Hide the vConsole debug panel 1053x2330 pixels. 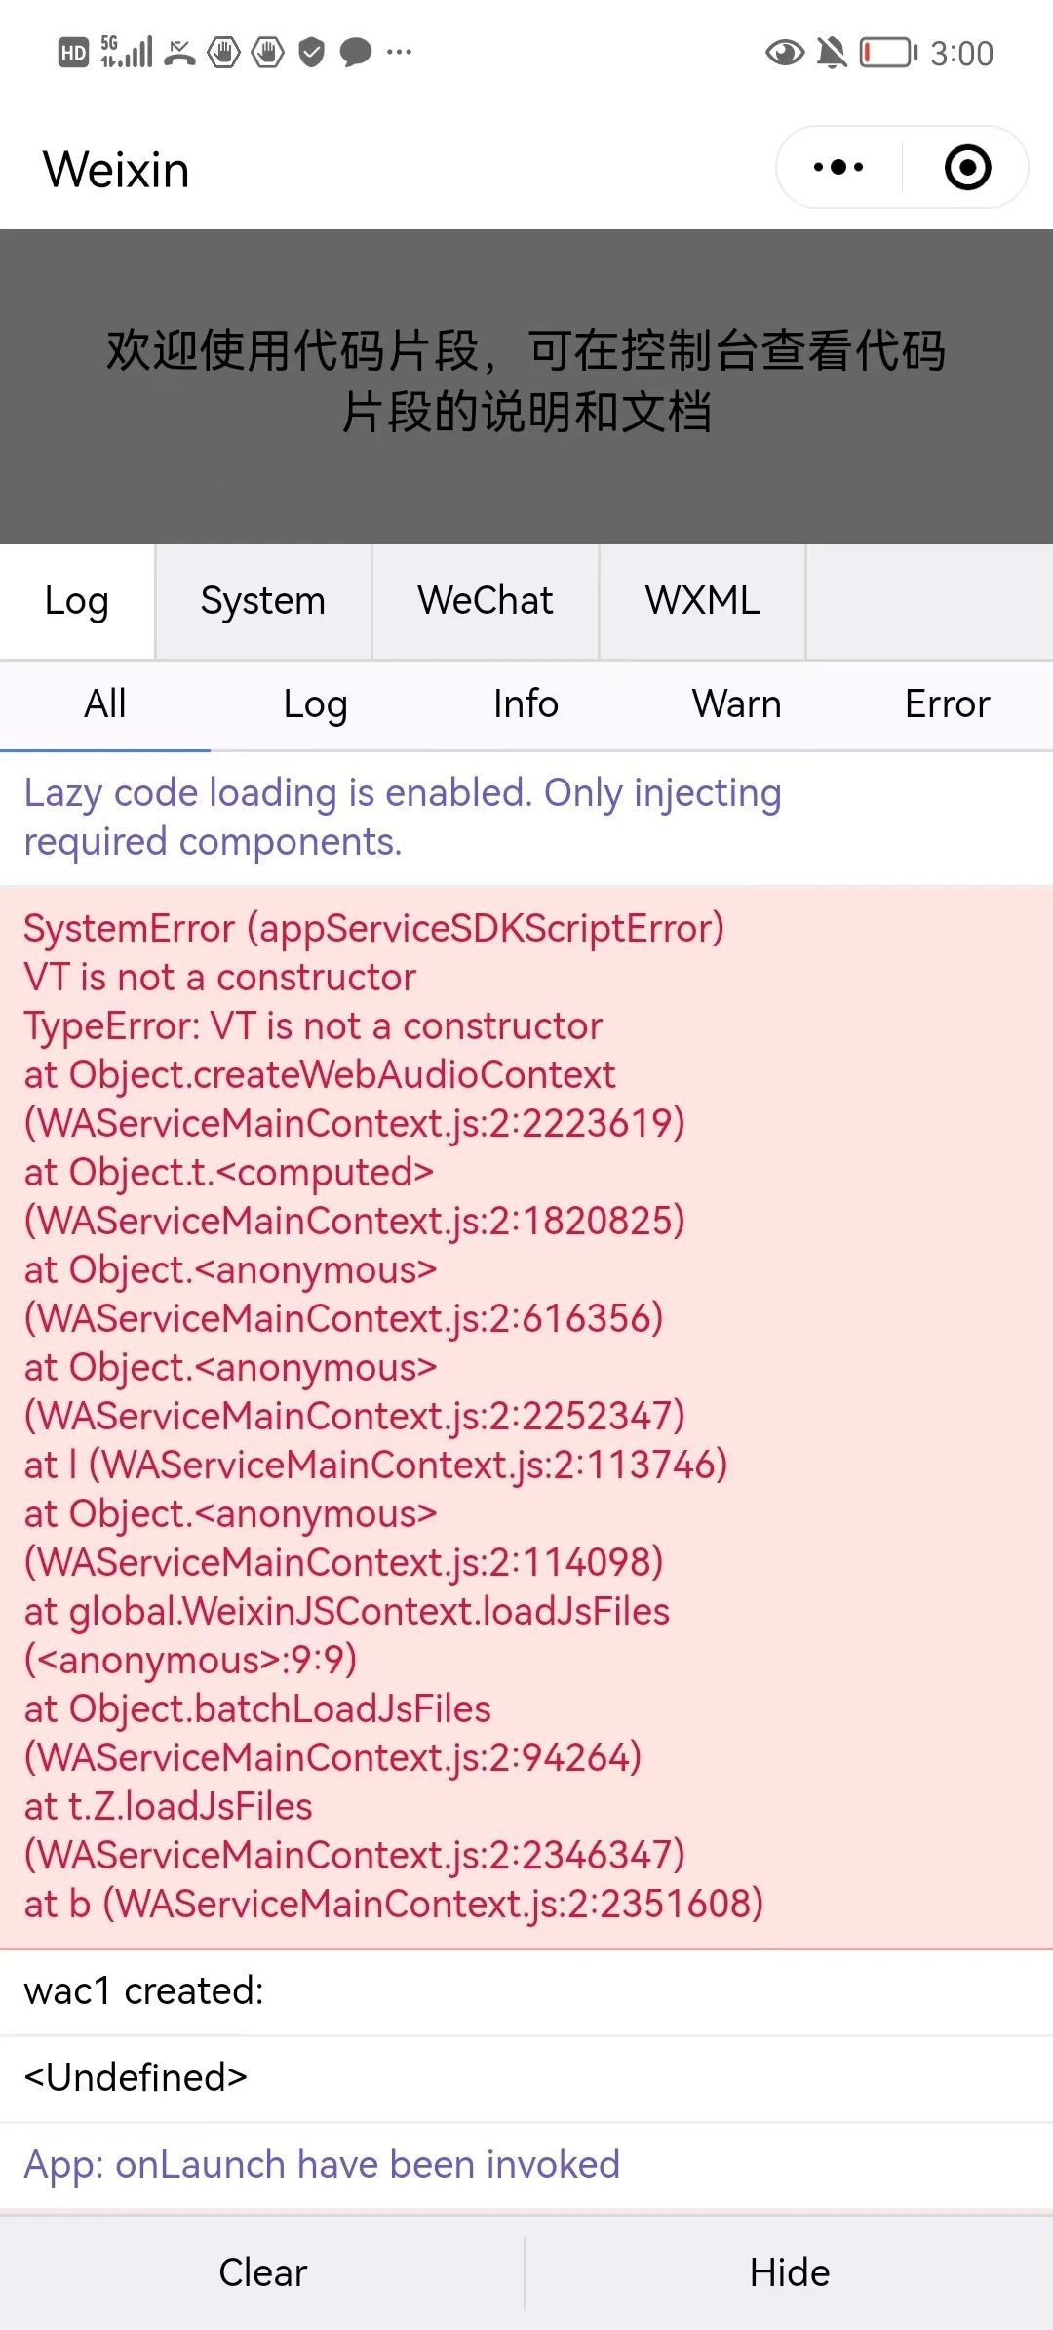(x=790, y=2272)
